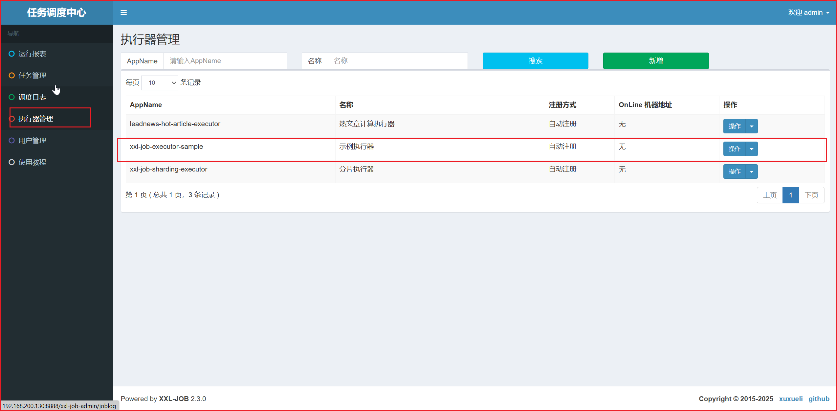This screenshot has width=837, height=411.
Task: Click the green circle icon beside 调度日志
Action: tap(11, 97)
